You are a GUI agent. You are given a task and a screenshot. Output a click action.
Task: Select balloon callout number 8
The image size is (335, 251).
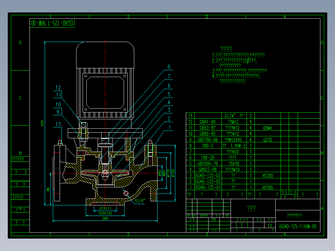tap(169, 66)
